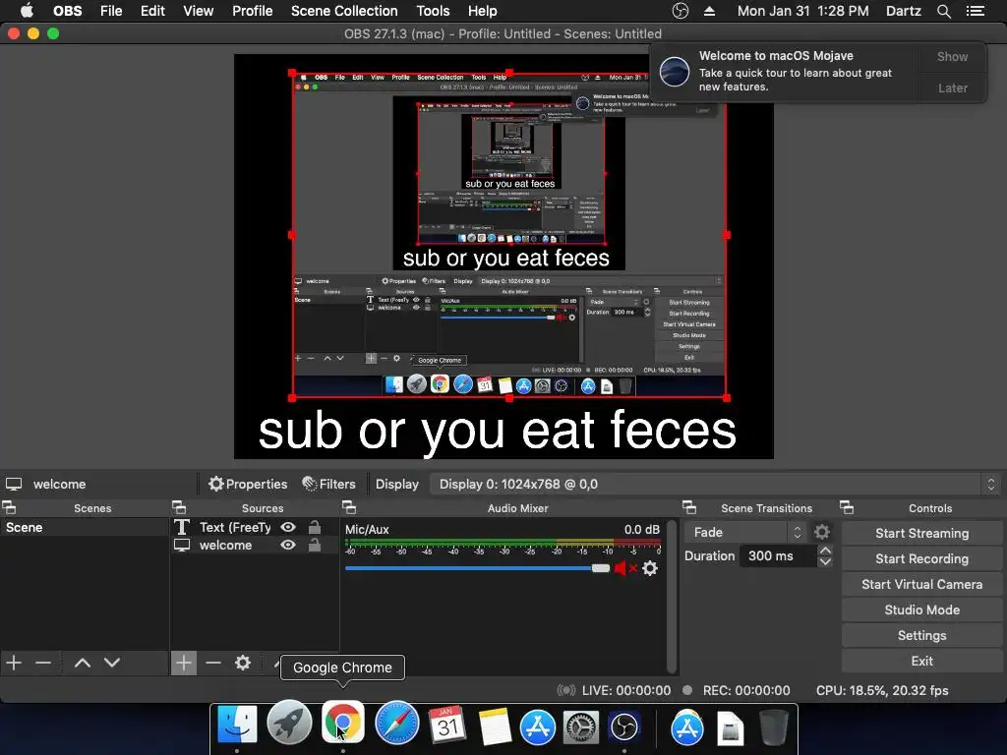The image size is (1007, 755).
Task: Click Start Streaming
Action: point(921,533)
